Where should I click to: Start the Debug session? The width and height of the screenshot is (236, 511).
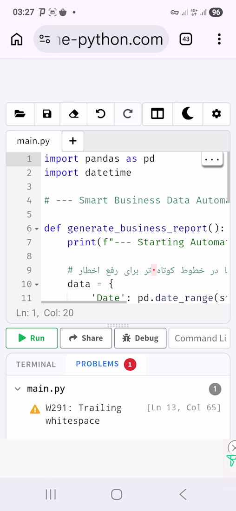140,338
